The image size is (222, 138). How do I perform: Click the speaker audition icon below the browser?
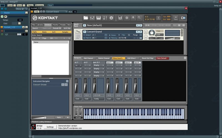(x=68, y=117)
